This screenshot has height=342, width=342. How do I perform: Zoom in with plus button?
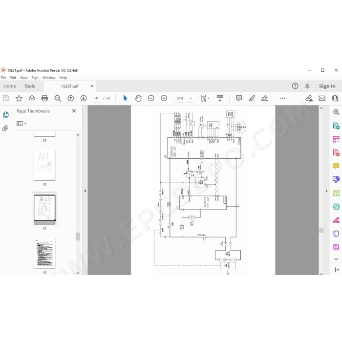(x=164, y=98)
